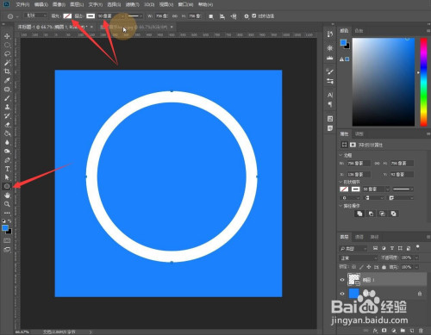Click the layer opacity field
Viewport: 431px width, 335px height.
point(407,257)
